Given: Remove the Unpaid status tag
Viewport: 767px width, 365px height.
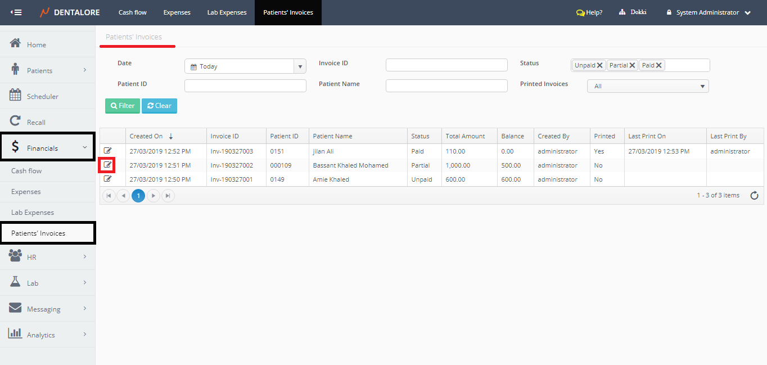Looking at the screenshot, I should click(x=600, y=65).
